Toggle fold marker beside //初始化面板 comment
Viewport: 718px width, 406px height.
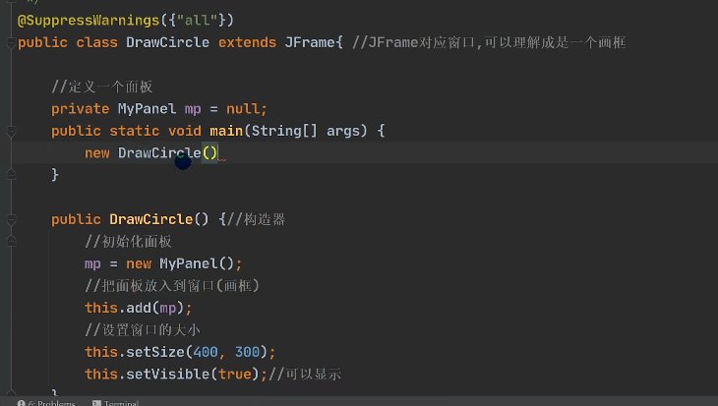(11, 242)
